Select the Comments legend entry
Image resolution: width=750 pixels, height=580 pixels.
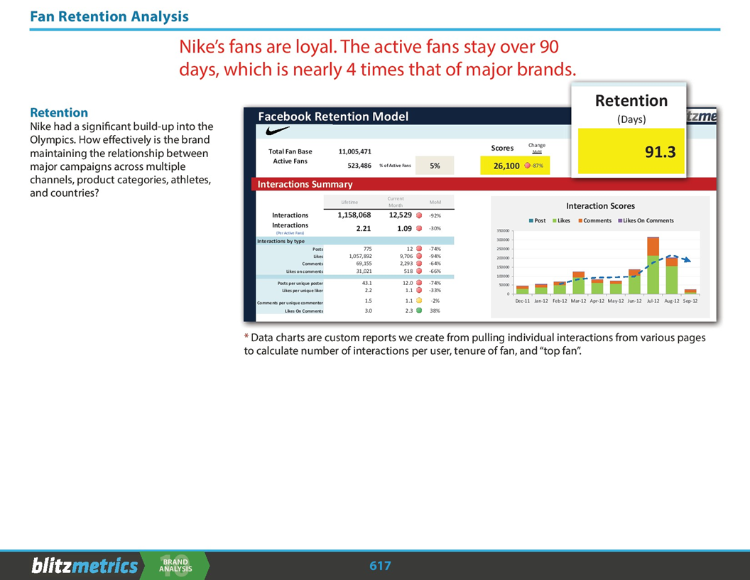click(594, 220)
